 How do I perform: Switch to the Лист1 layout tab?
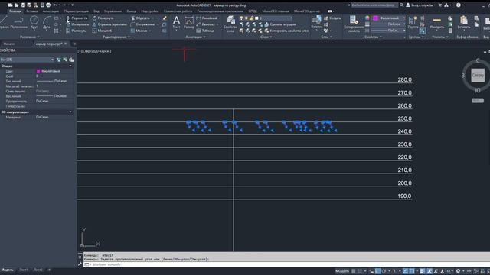coord(24,270)
